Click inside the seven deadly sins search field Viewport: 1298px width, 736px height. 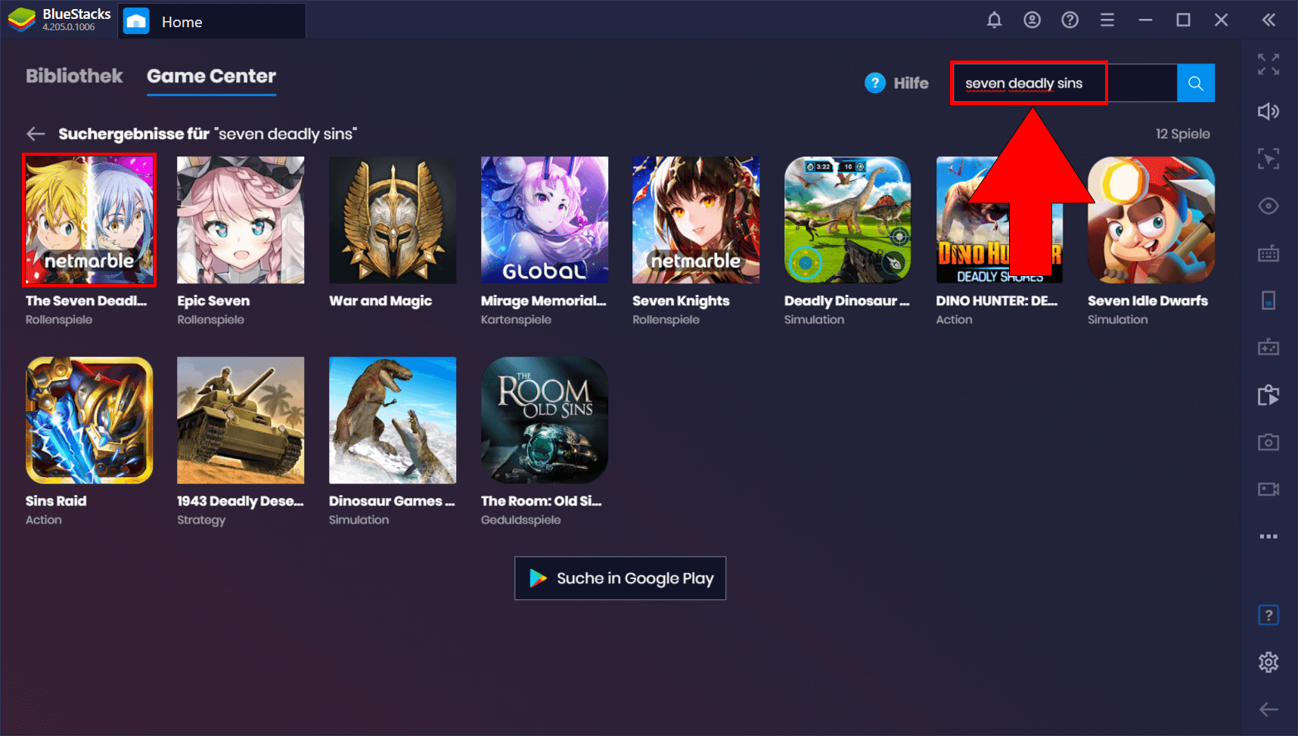[1064, 83]
